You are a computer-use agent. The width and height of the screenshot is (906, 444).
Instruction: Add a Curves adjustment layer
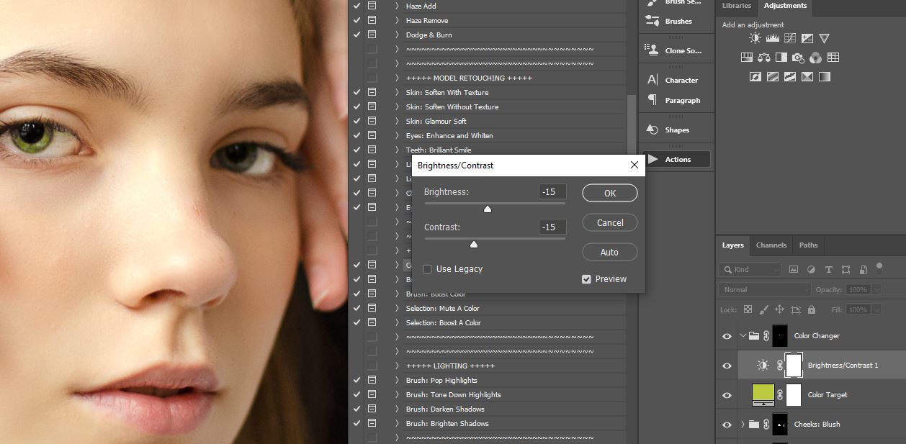click(790, 38)
